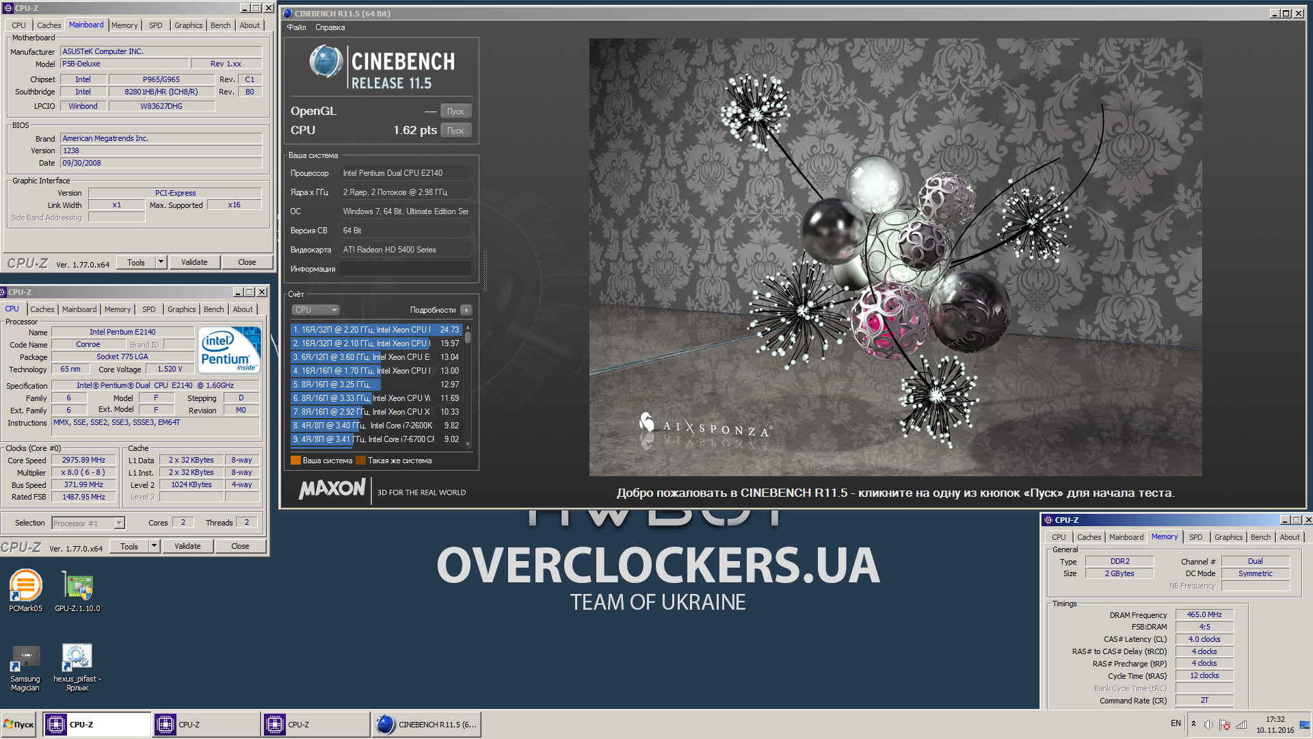Image resolution: width=1313 pixels, height=739 pixels.
Task: Click brown Такая же система legend swatch
Action: (x=360, y=461)
